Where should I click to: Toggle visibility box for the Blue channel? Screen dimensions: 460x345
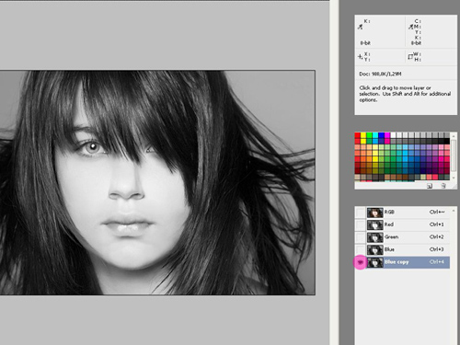click(x=361, y=249)
